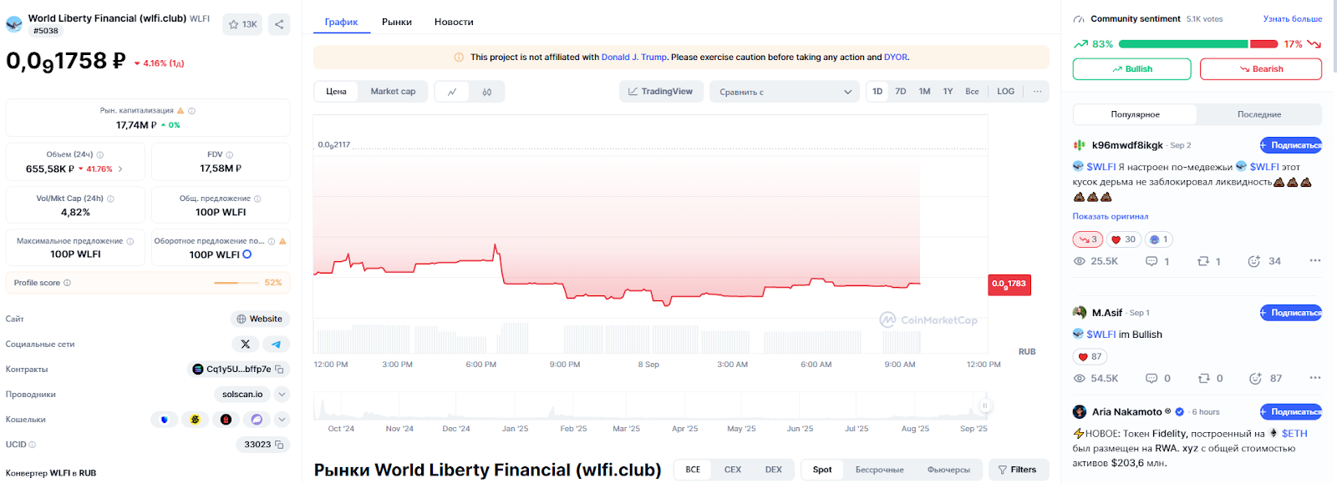Image resolution: width=1337 pixels, height=483 pixels.
Task: Add coin to watchlist via star button
Action: coord(243,24)
